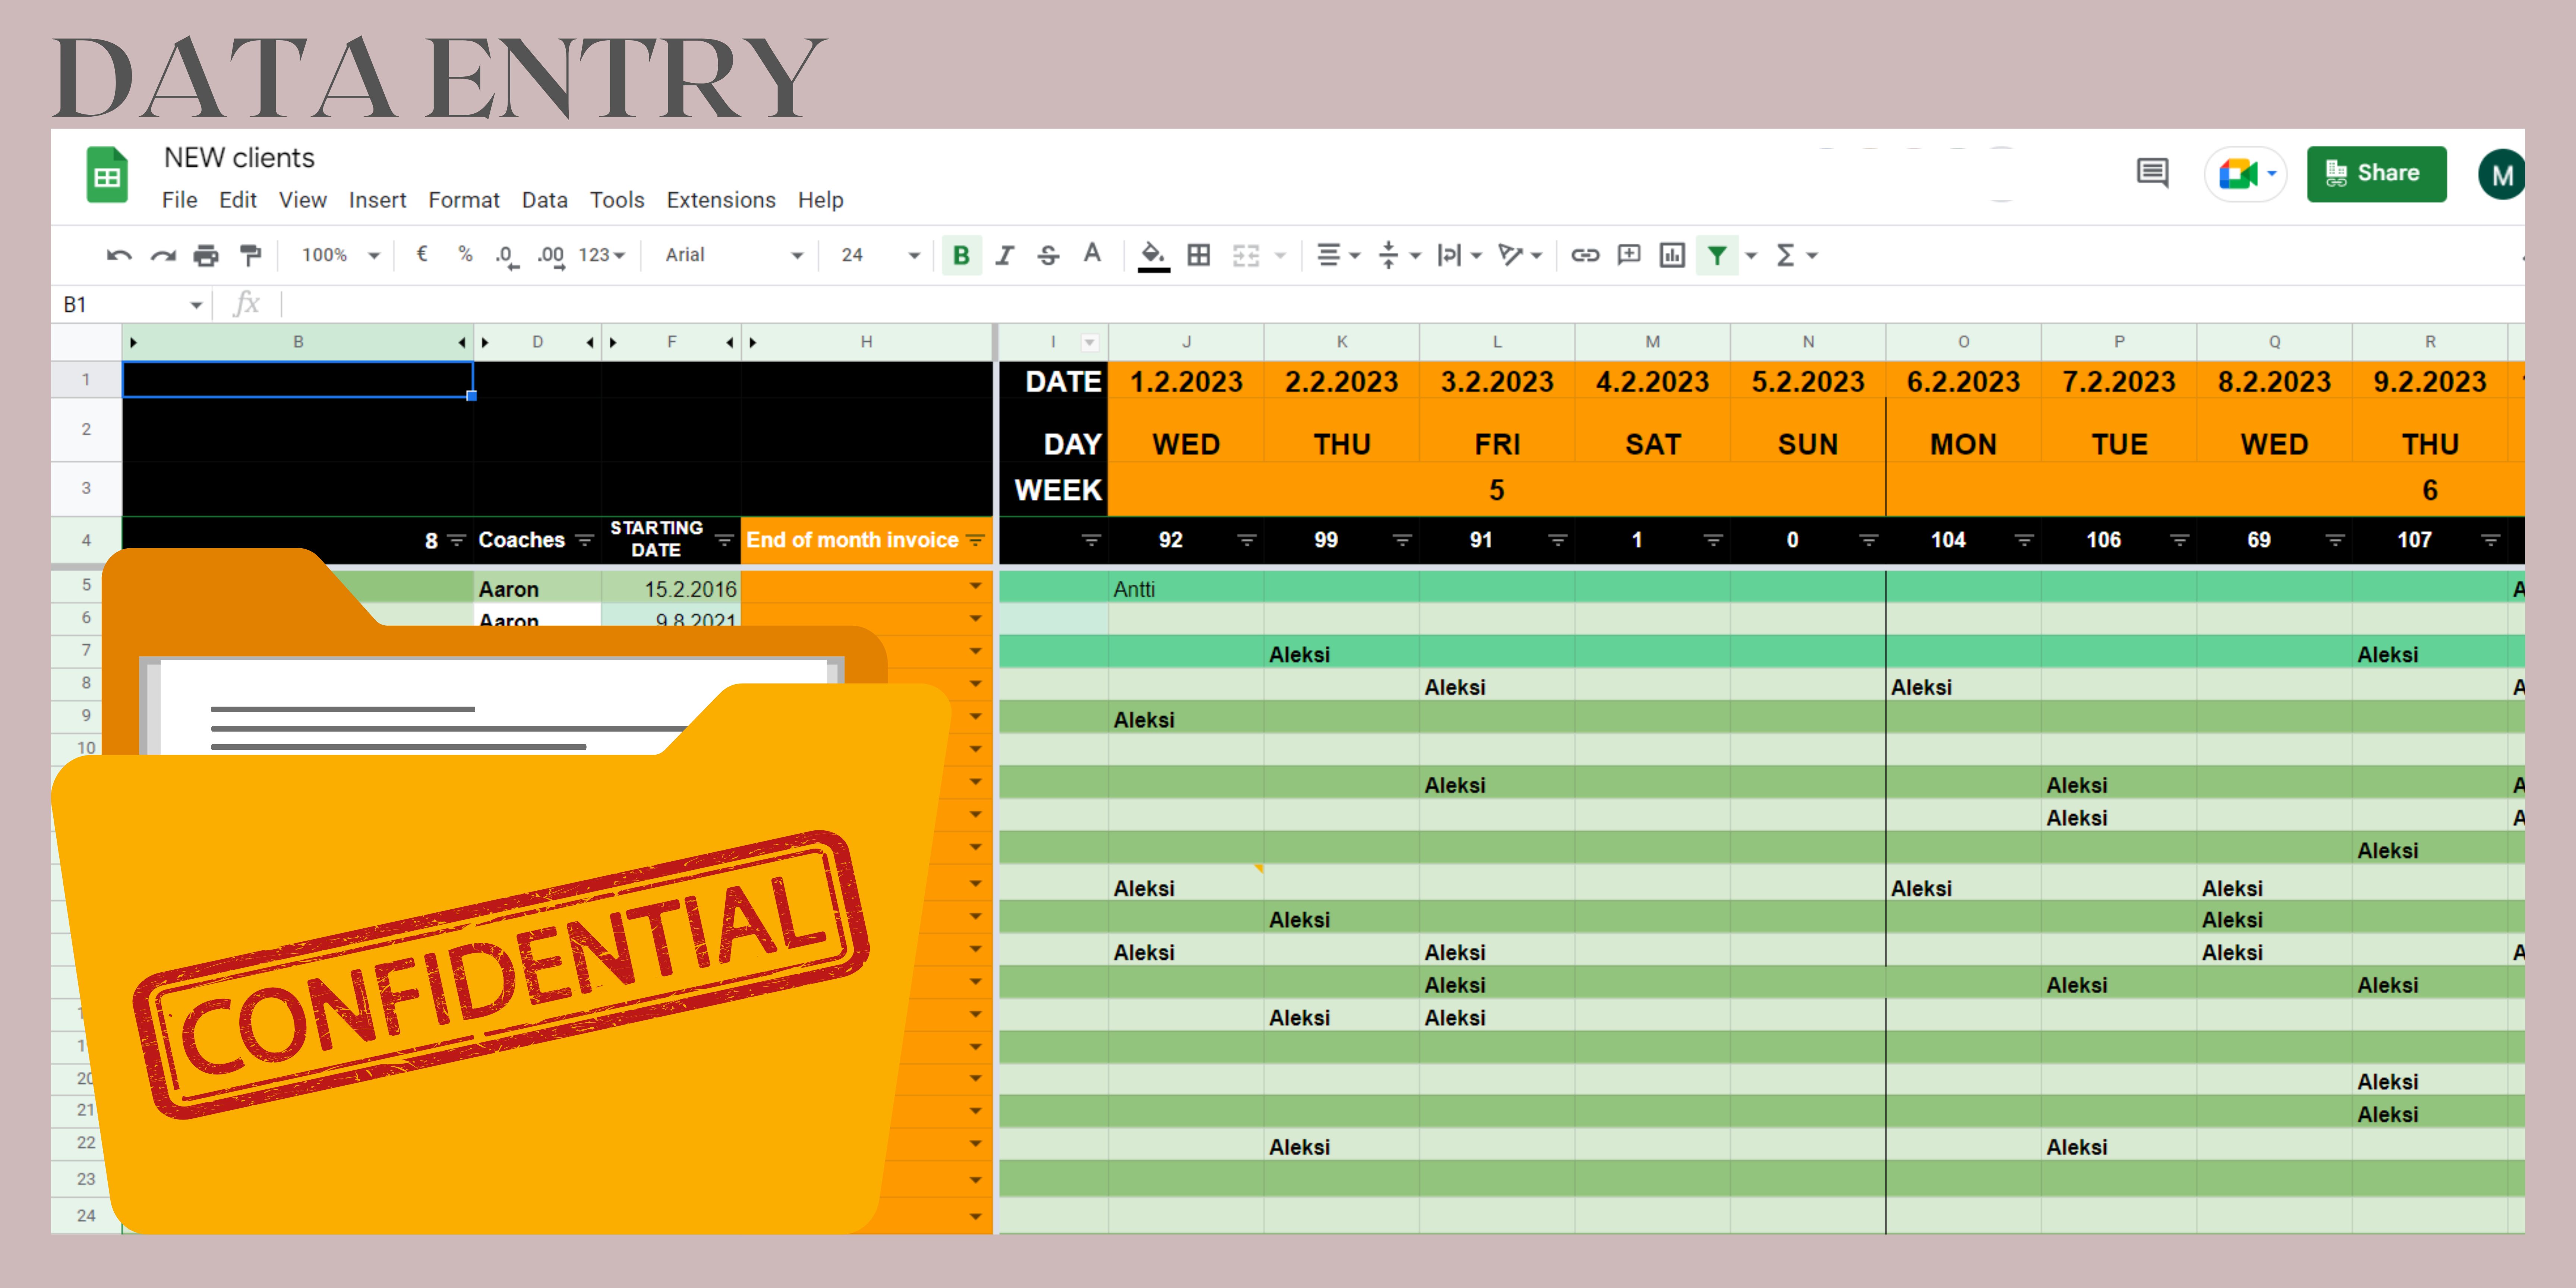Open the Borders tool
This screenshot has height=1288, width=2576.
point(1199,255)
